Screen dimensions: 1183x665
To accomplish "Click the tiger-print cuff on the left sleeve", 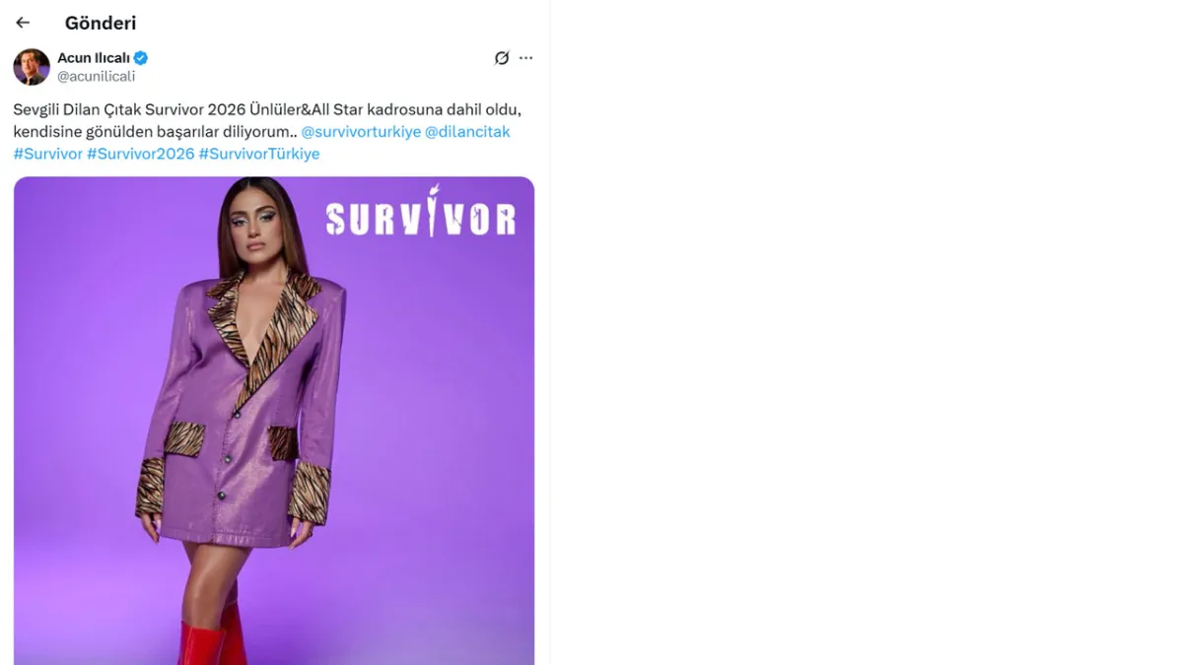I will pos(150,488).
